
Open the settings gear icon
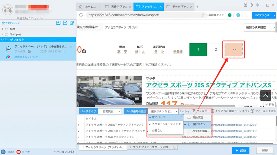[257, 5]
